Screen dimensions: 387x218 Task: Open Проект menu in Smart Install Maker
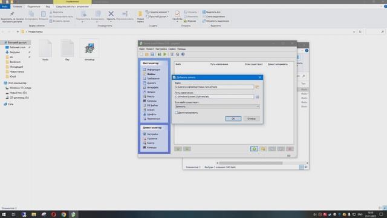tap(150, 49)
